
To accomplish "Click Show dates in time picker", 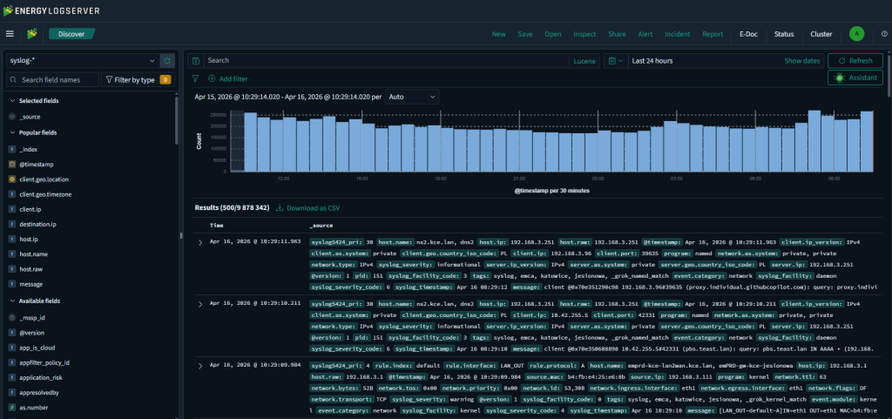I will pyautogui.click(x=801, y=61).
